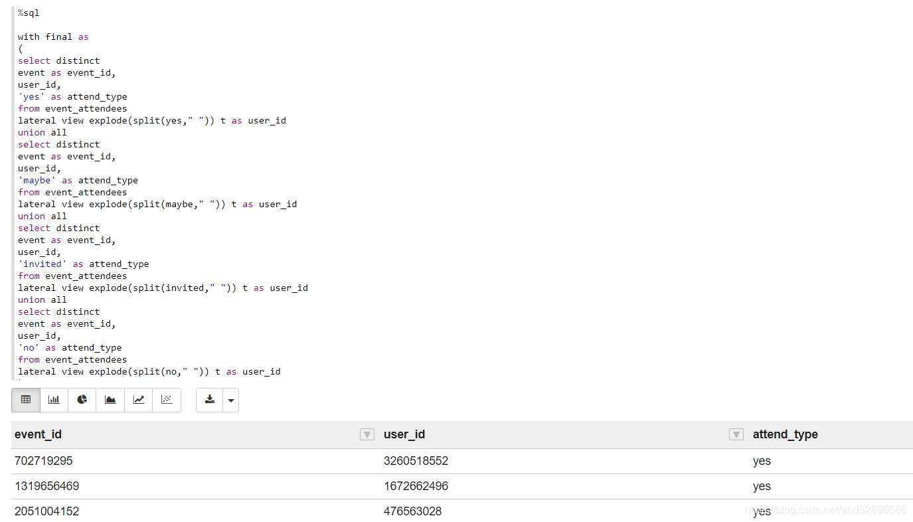Sort by the user_id column header
The height and width of the screenshot is (522, 913).
[404, 434]
